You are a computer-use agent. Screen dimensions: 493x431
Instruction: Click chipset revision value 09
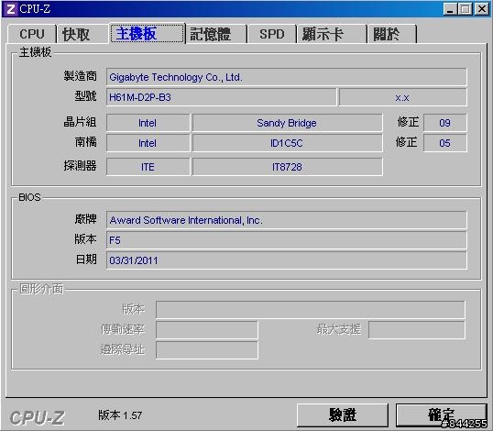[x=445, y=123]
